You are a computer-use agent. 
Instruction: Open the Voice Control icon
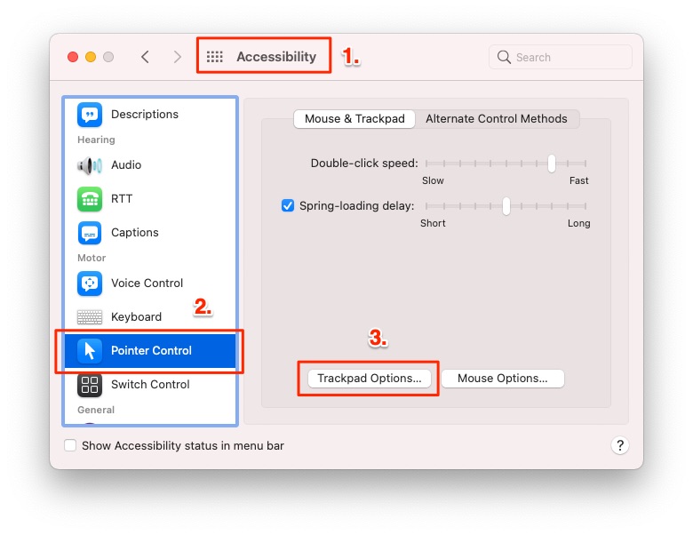coord(90,283)
